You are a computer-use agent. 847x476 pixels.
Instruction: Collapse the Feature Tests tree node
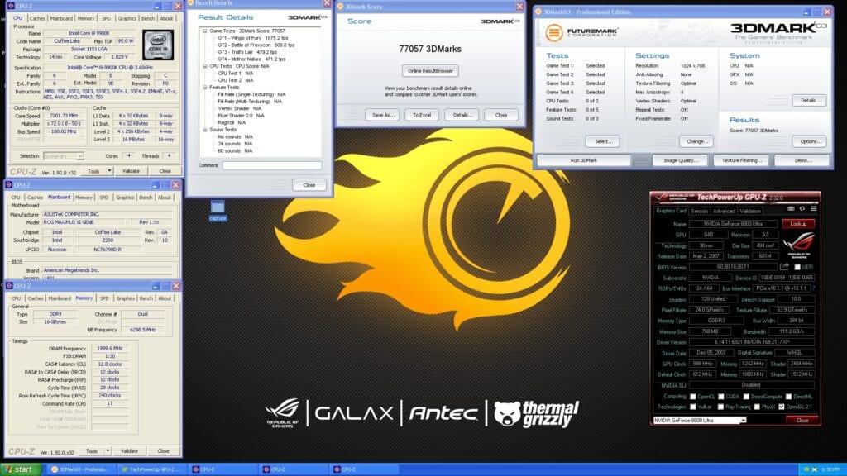pos(205,88)
